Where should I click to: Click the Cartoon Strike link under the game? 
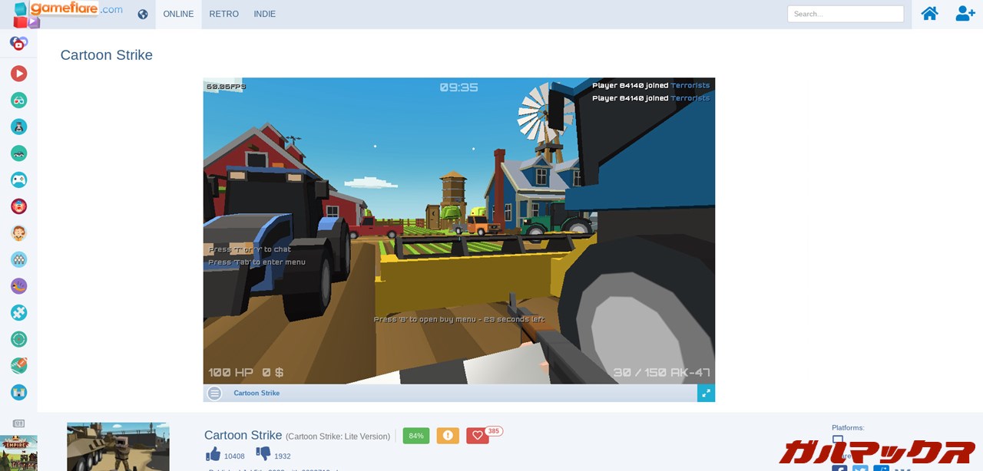(257, 394)
